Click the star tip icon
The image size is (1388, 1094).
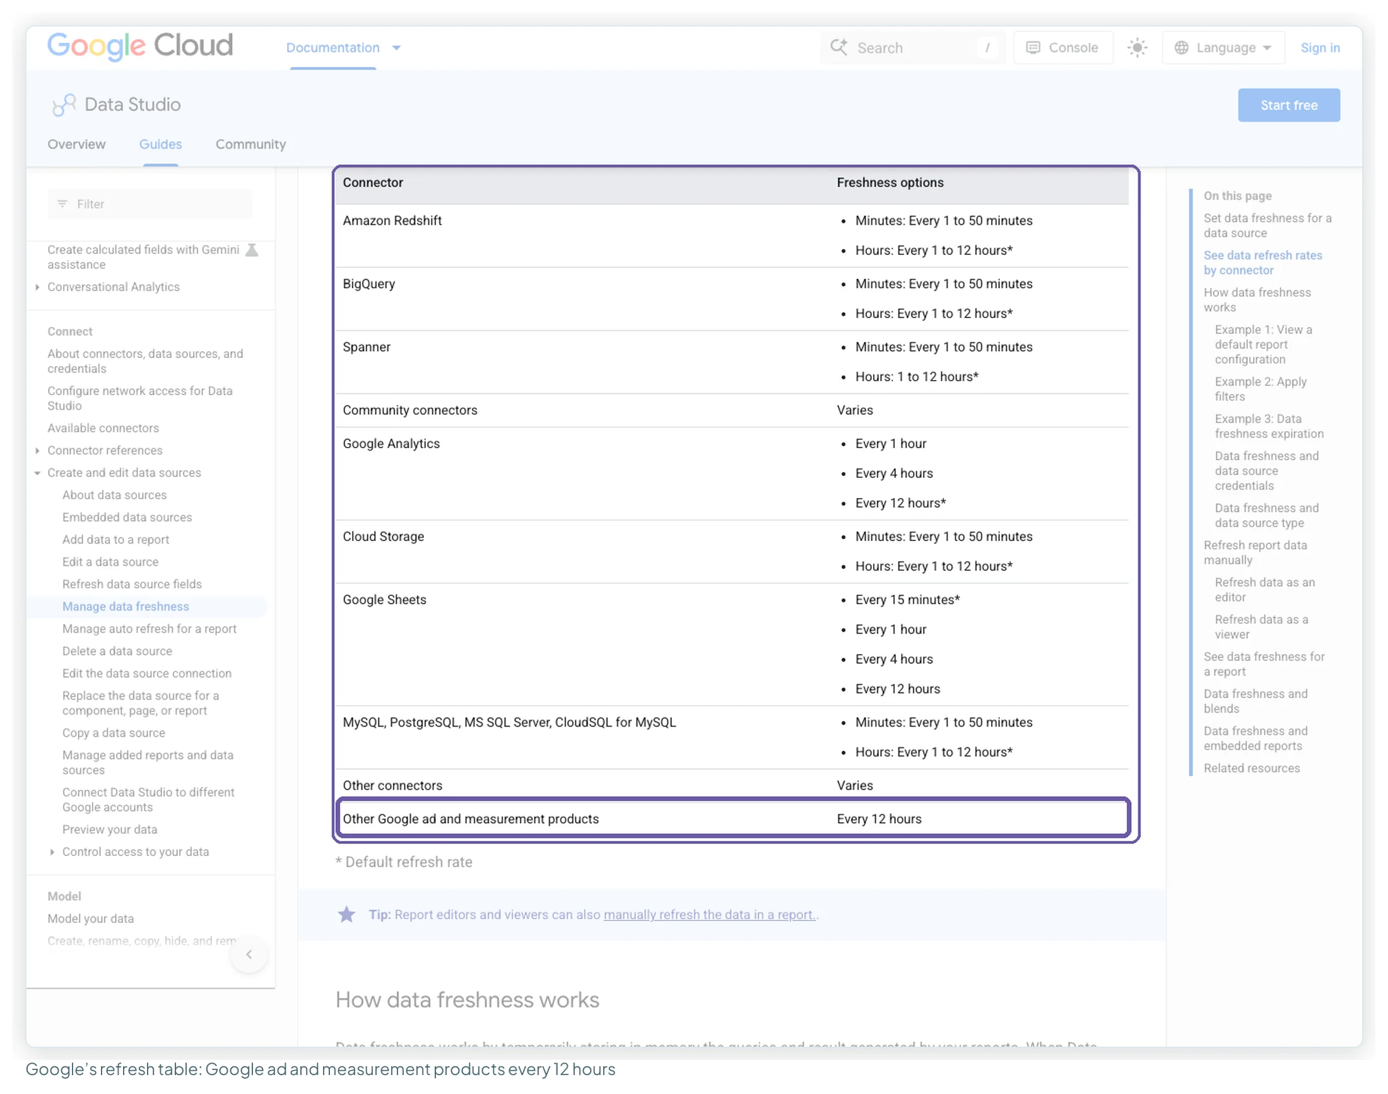346,914
